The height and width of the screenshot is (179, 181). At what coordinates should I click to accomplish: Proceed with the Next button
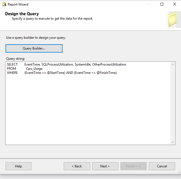point(105,166)
